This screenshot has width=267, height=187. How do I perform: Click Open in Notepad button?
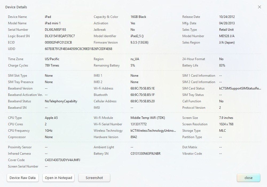coord(58,178)
